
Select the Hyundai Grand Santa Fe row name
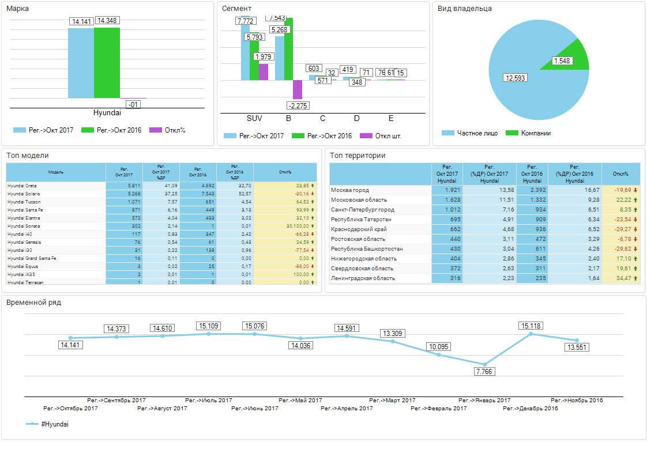pos(31,258)
